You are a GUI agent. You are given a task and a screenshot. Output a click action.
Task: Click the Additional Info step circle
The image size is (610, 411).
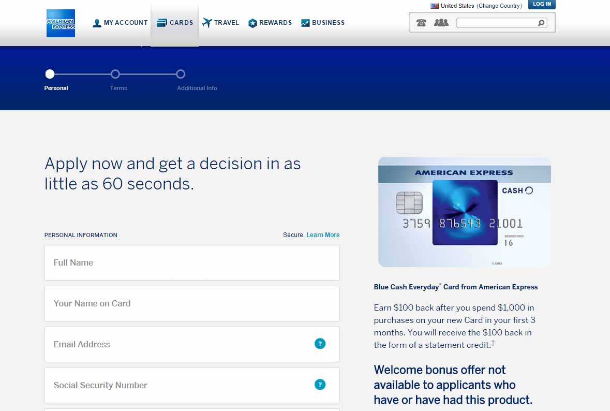[181, 74]
